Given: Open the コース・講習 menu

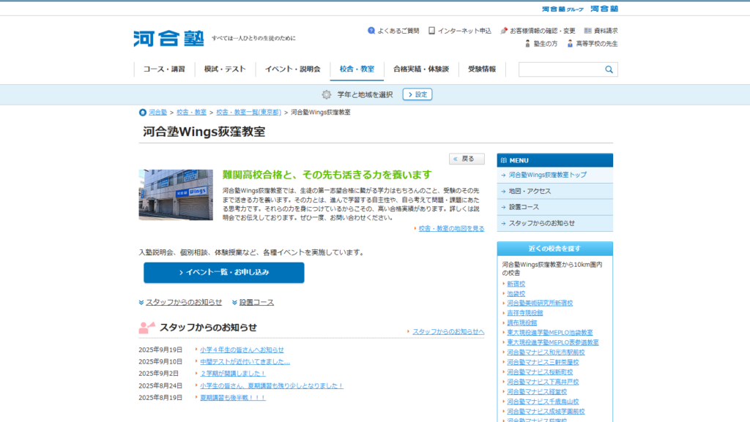Looking at the screenshot, I should (164, 69).
